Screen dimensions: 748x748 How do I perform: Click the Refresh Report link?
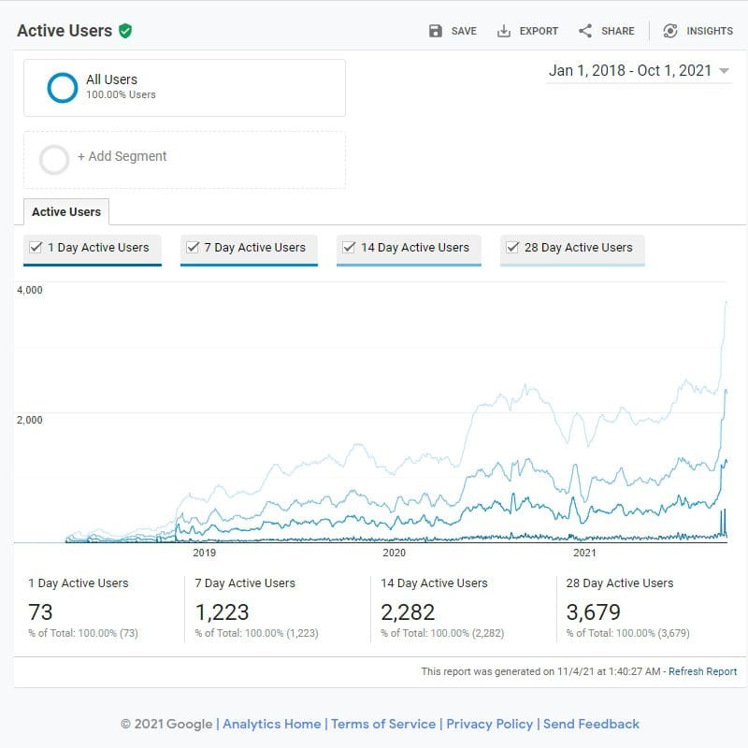(x=702, y=671)
